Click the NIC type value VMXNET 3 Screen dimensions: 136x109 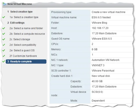[x=98, y=65]
